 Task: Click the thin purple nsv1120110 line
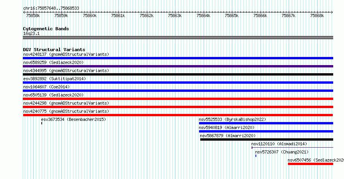[293, 148]
